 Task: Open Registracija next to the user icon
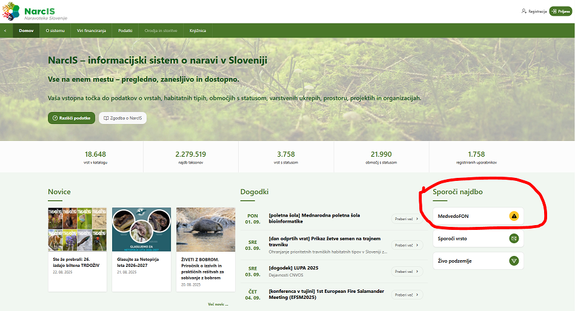click(534, 11)
